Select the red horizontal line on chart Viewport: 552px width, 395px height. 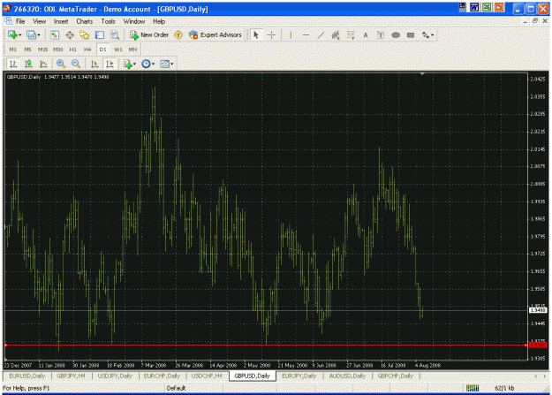click(x=266, y=346)
